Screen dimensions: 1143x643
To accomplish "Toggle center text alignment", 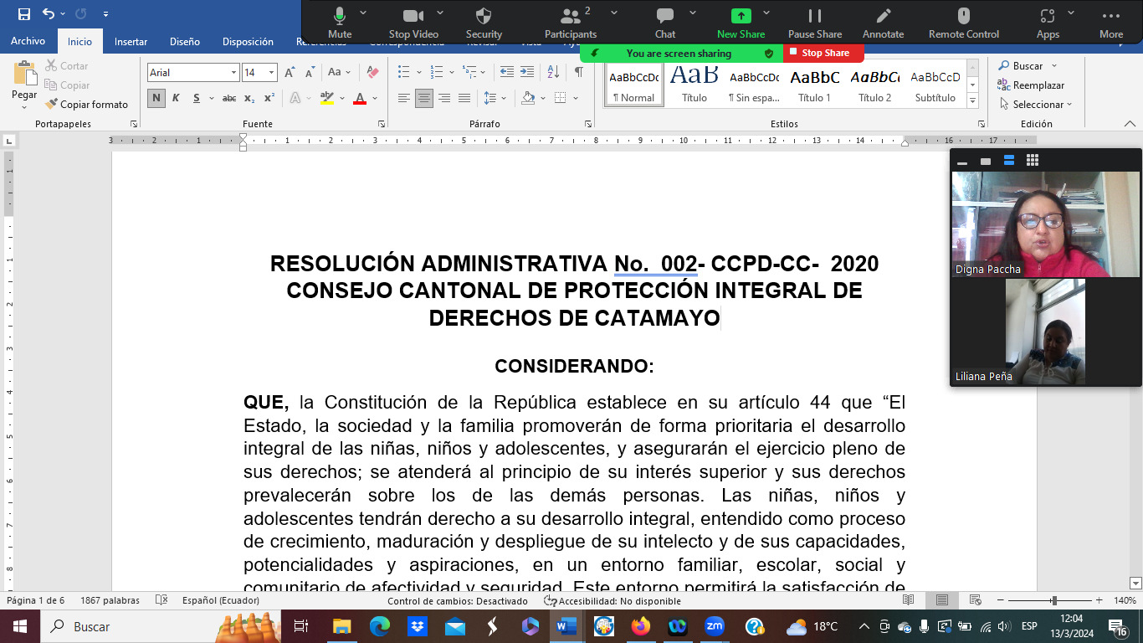I will [424, 98].
